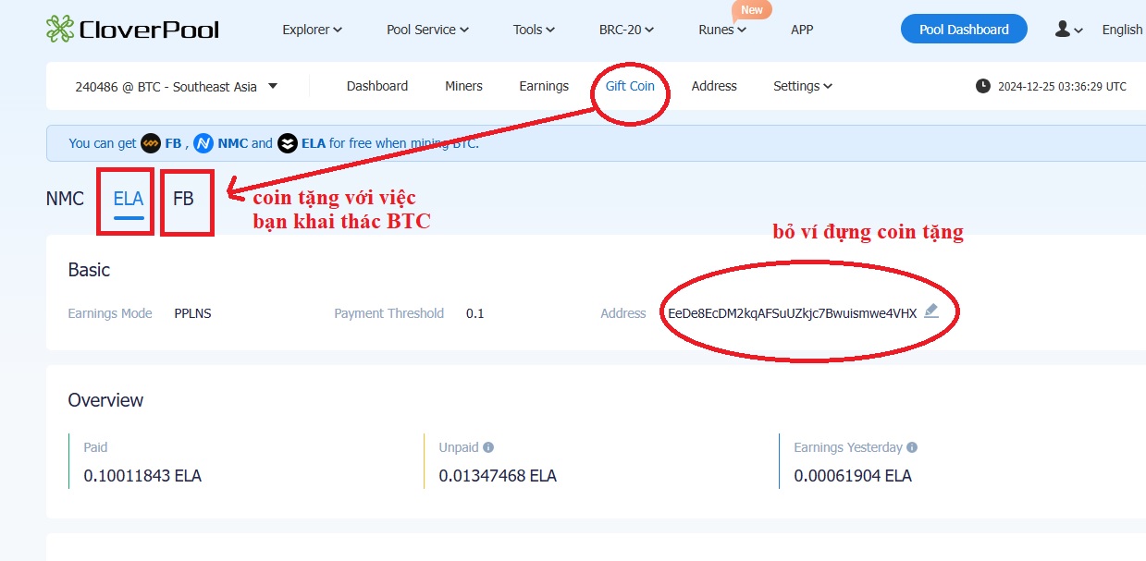Click the timestamp 2024-12-25 03:36:29 UTC
1146x561 pixels.
(x=1062, y=86)
